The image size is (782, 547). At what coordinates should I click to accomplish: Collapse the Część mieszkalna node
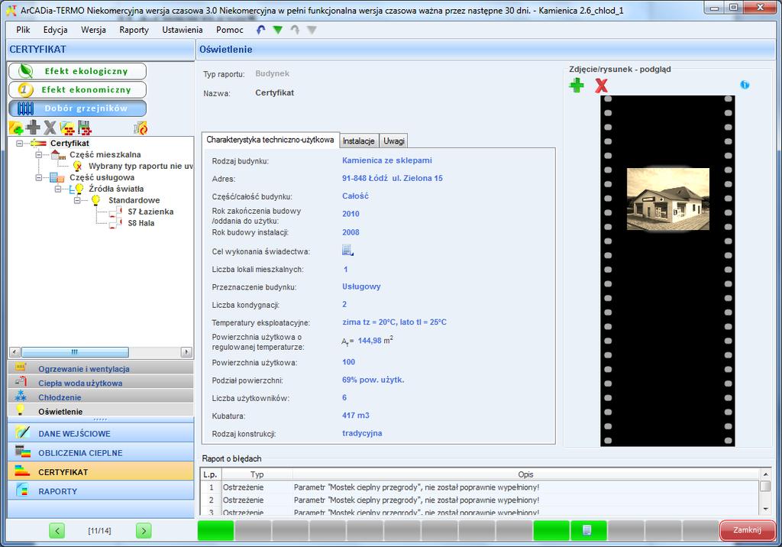click(39, 155)
